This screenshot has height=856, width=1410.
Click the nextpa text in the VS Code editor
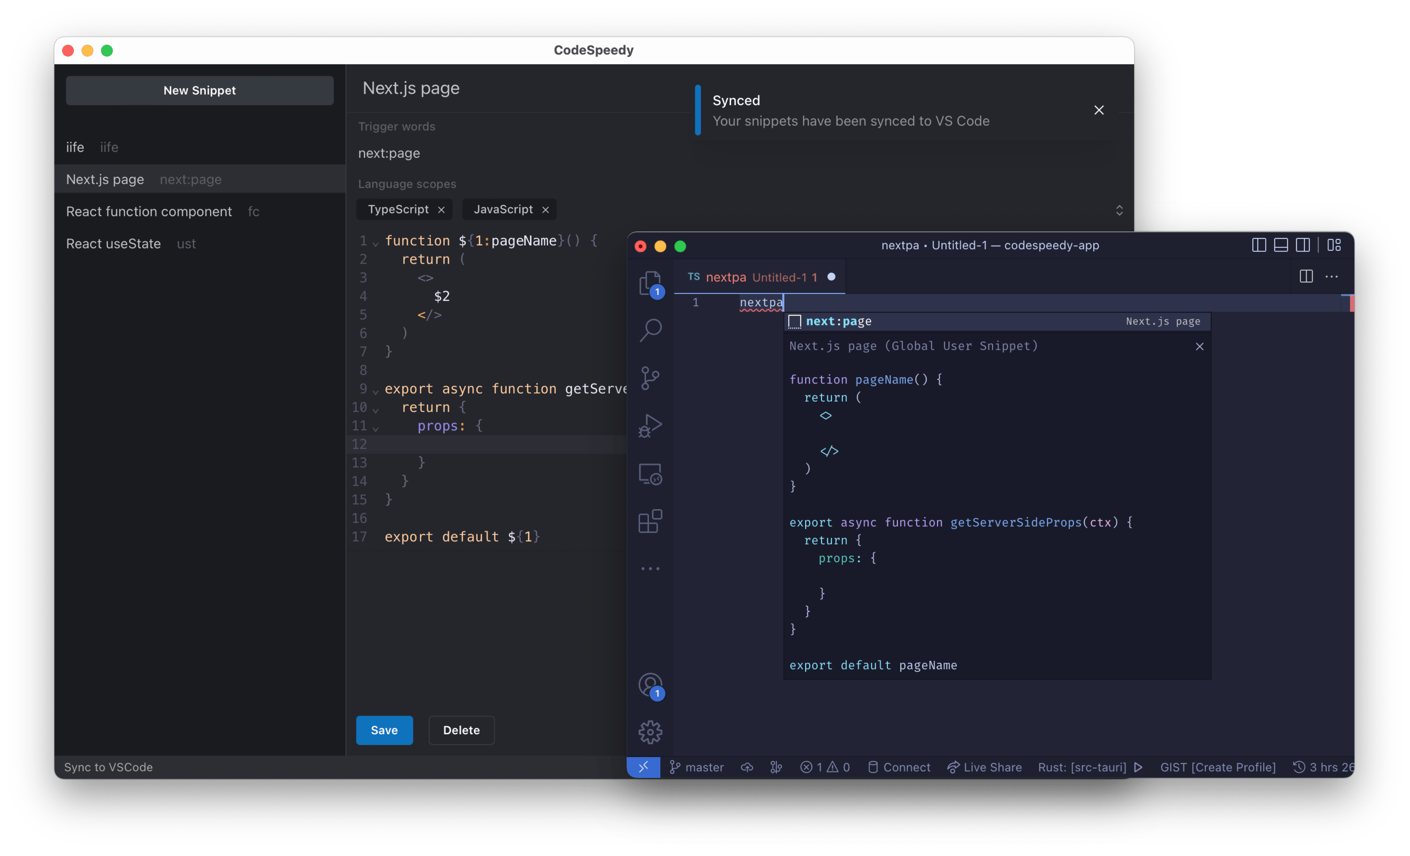click(761, 302)
